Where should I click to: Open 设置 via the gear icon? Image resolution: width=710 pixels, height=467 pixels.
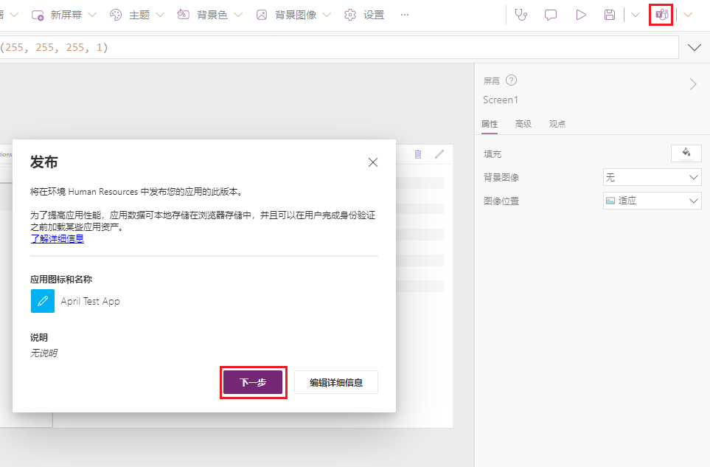pos(350,15)
